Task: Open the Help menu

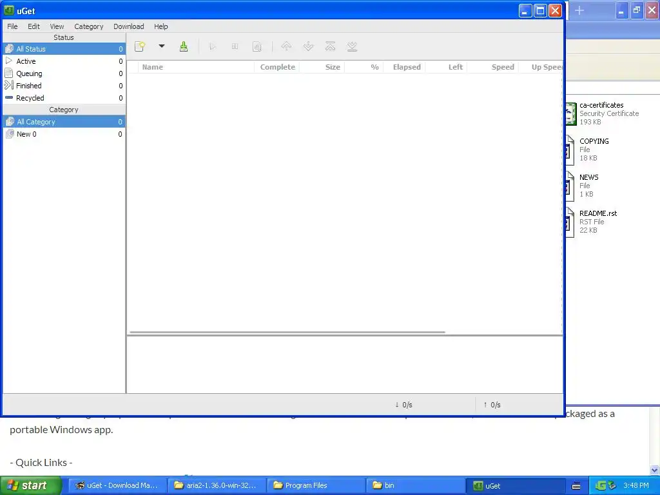Action: tap(160, 26)
